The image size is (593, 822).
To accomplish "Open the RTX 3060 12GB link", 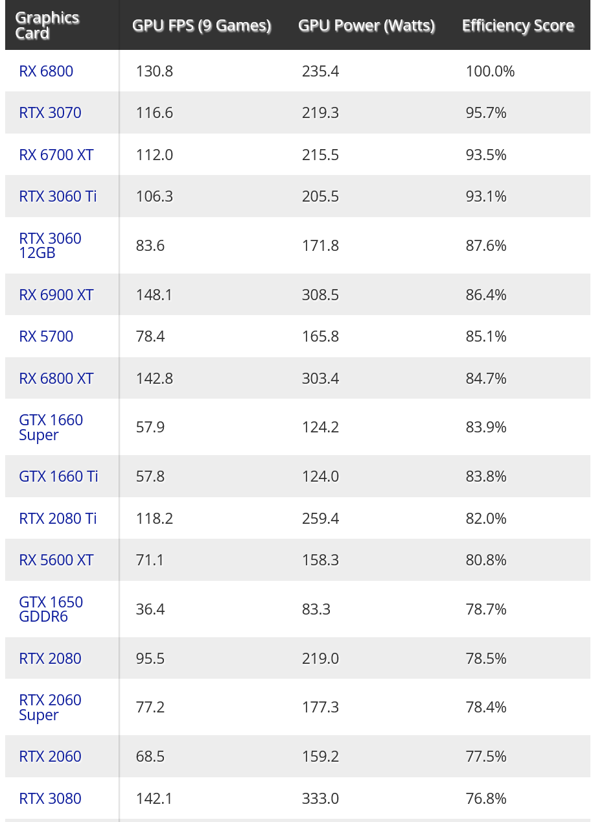I will (50, 246).
